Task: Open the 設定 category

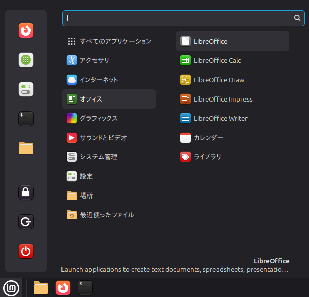Action: (x=109, y=176)
